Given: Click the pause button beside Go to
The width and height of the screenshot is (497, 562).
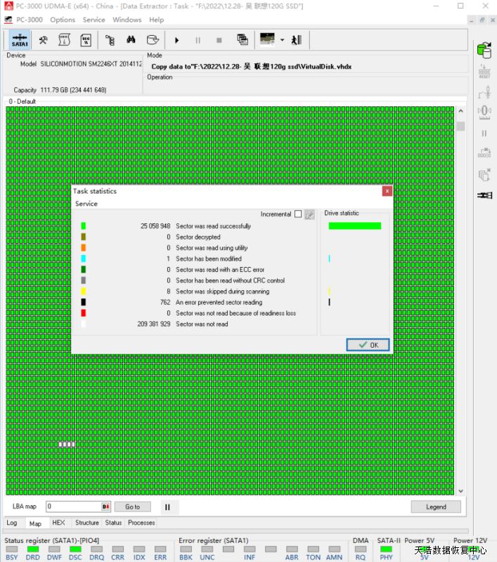Looking at the screenshot, I should click(167, 507).
